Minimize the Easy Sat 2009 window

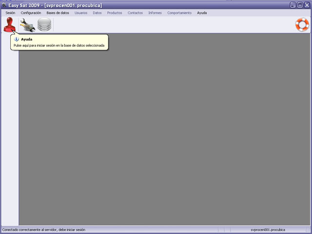(292, 5)
